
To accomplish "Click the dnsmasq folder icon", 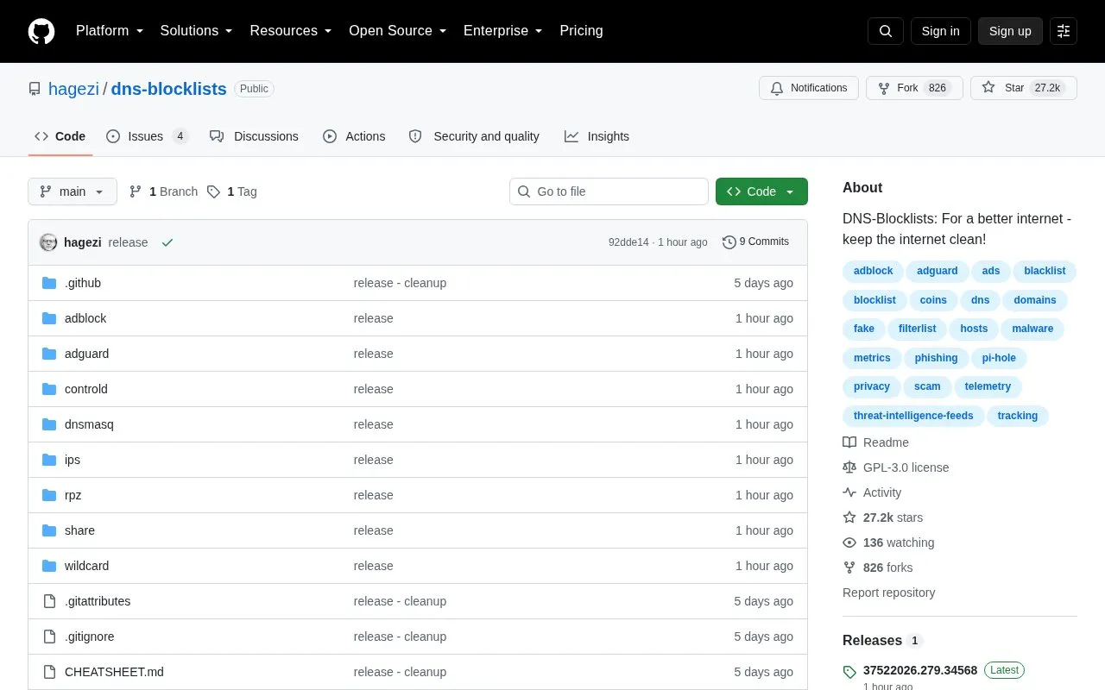I will pyautogui.click(x=49, y=424).
